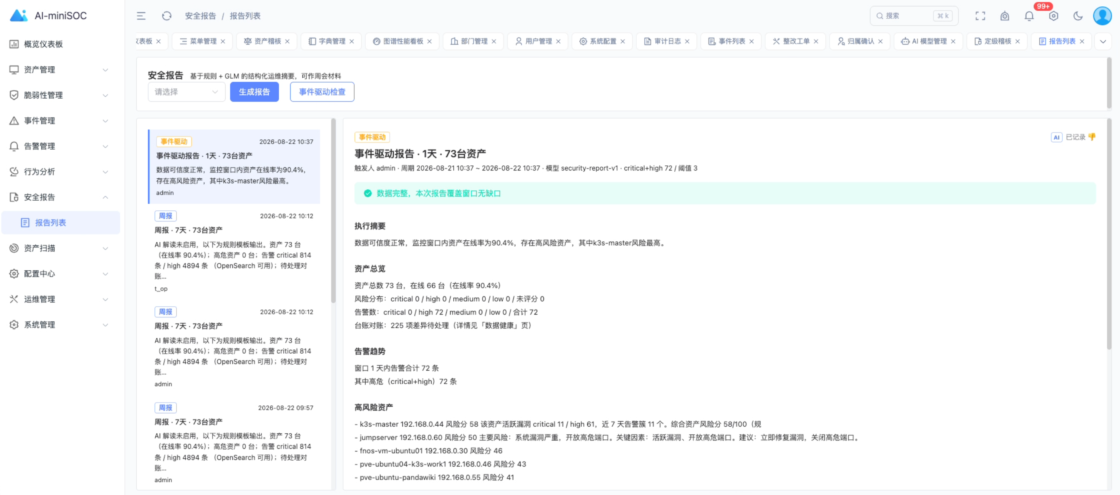Viewport: 1120px width, 495px height.
Task: Expand the 脆弱性管理 sidebar menu
Action: click(60, 95)
